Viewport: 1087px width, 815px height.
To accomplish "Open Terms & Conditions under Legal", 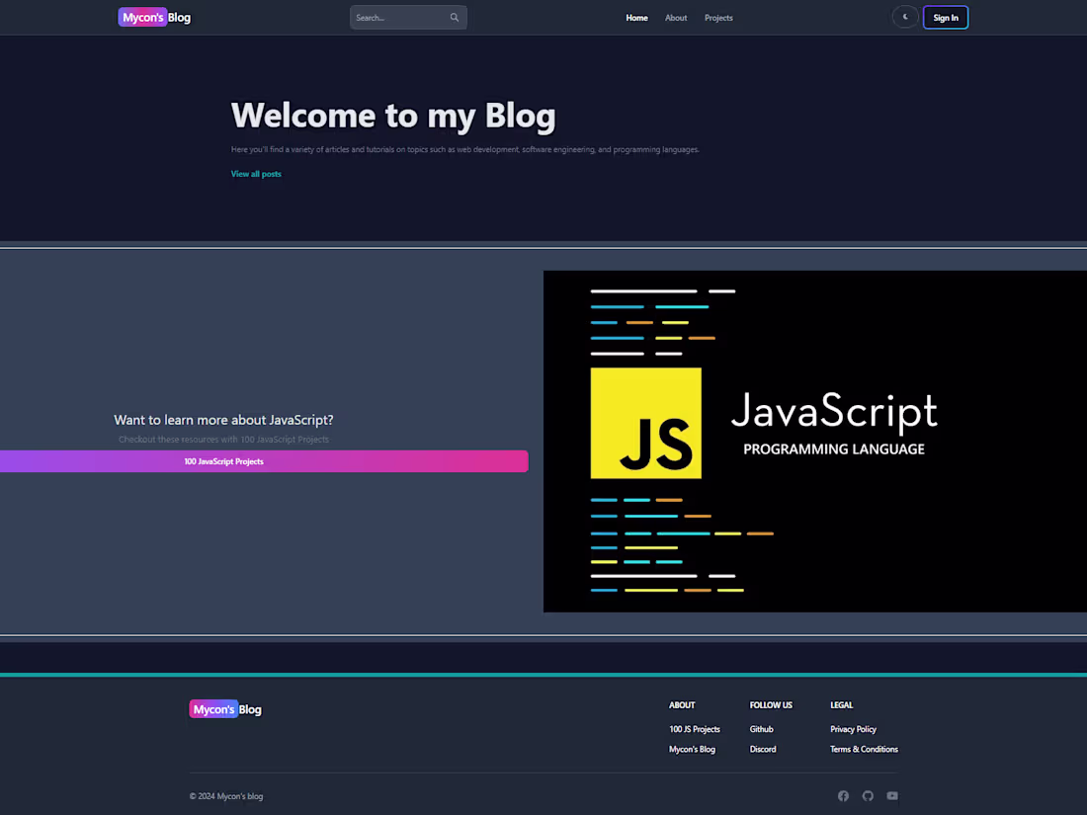I will point(864,749).
